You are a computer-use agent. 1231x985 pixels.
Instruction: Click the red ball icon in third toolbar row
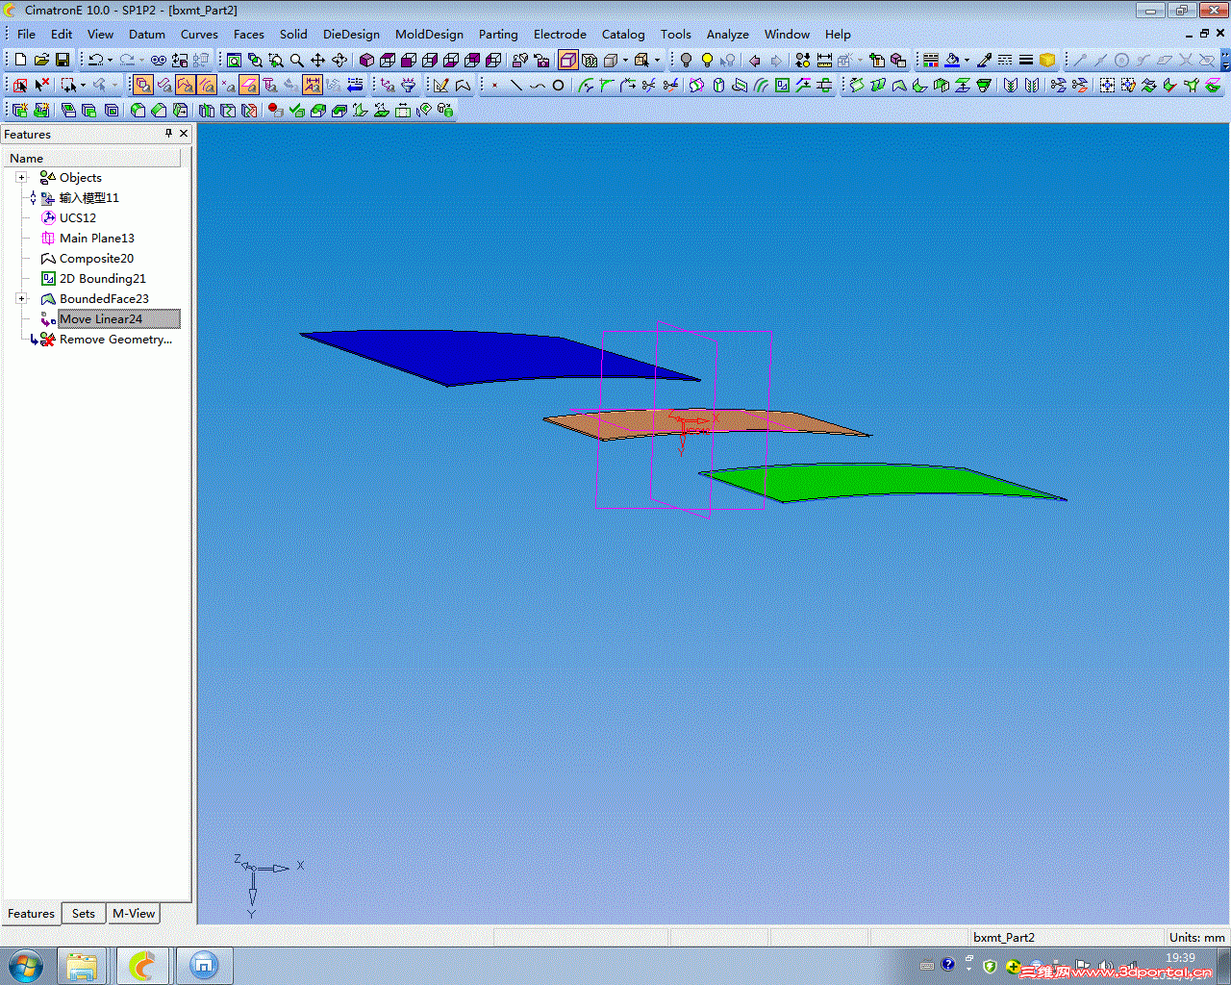(x=276, y=110)
